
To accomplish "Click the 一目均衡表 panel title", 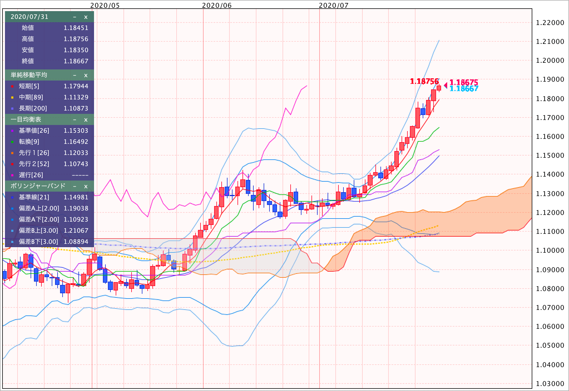I will [26, 120].
